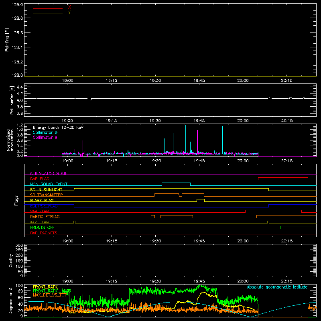The height and width of the screenshot is (321, 321).
Task: Click the 3.6 tick on Roll period axis
Action: [x=19, y=114]
